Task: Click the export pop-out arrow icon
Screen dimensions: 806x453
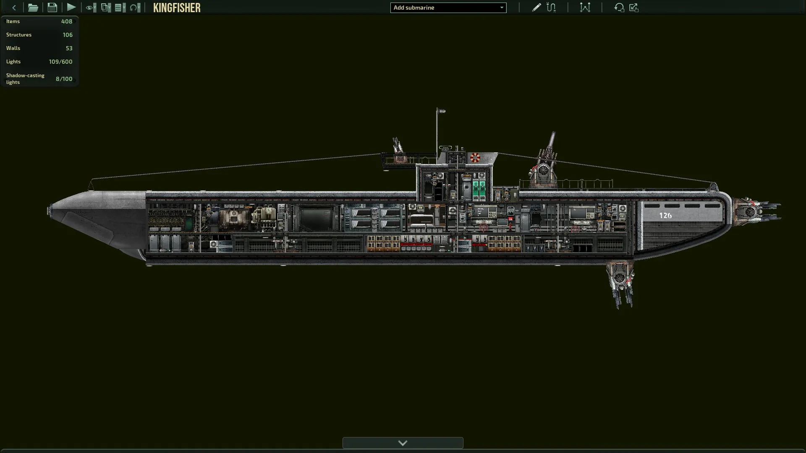Action: [634, 8]
